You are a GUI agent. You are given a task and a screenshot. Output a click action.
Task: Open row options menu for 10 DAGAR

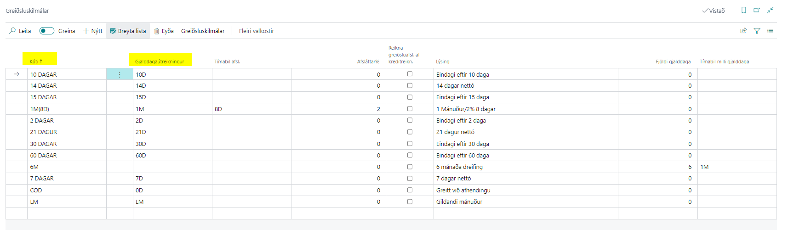point(120,74)
